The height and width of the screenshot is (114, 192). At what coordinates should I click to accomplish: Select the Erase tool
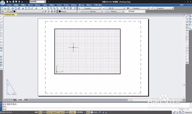(187, 16)
